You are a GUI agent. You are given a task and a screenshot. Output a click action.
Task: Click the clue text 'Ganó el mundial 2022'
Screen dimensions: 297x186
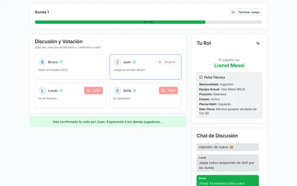(x=53, y=70)
